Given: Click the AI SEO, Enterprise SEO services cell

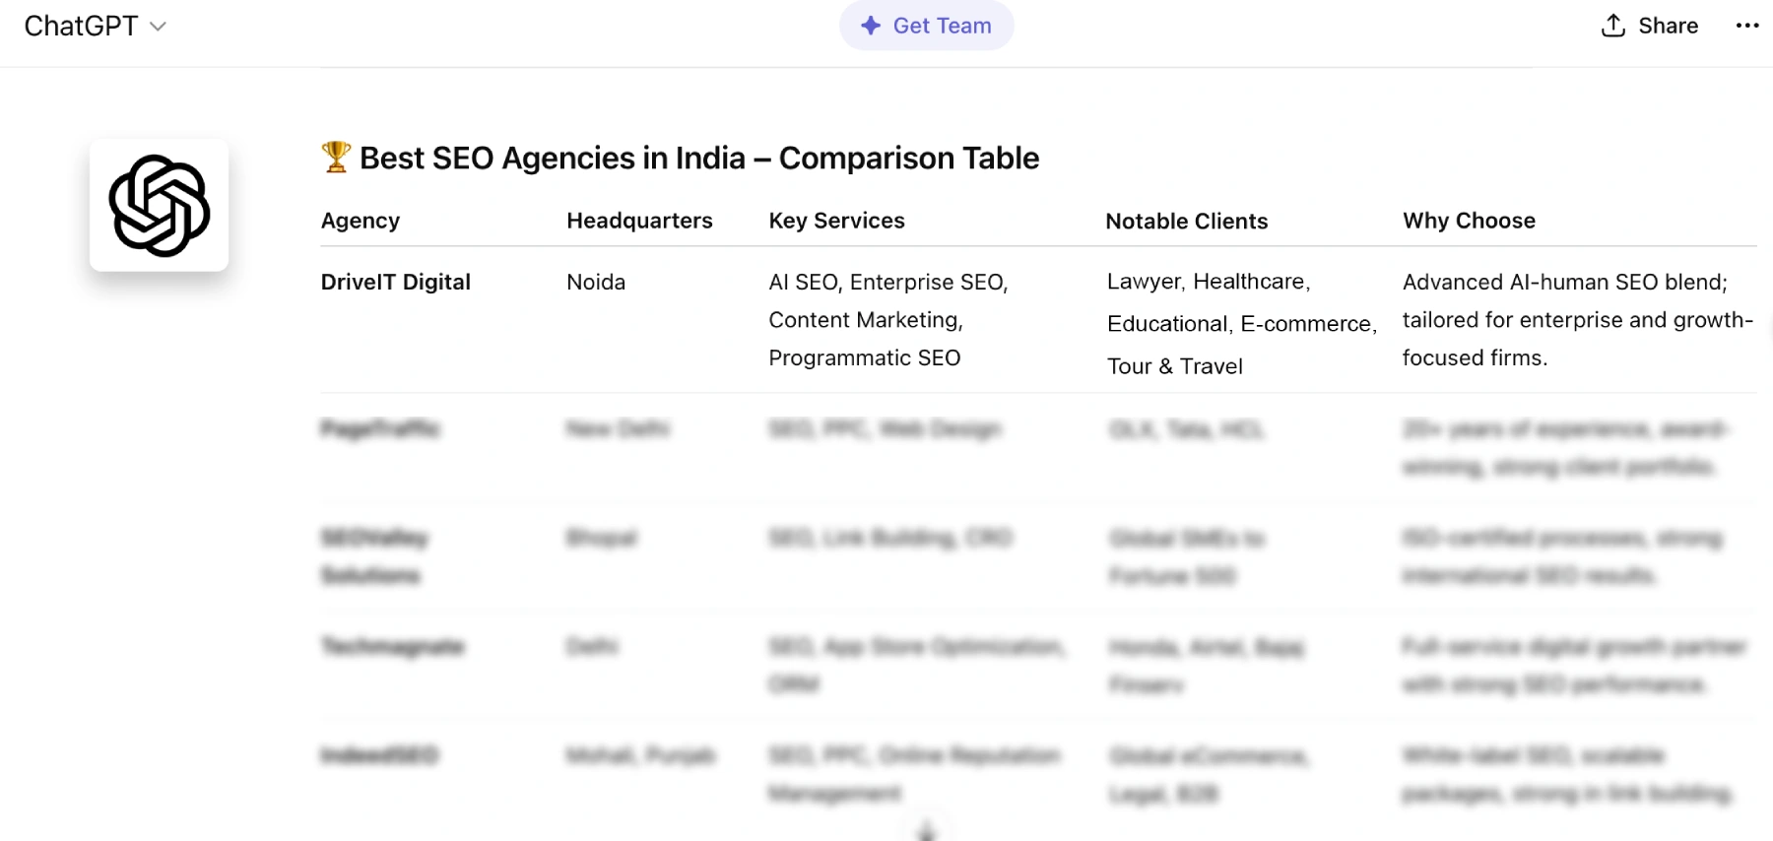Looking at the screenshot, I should (888, 320).
